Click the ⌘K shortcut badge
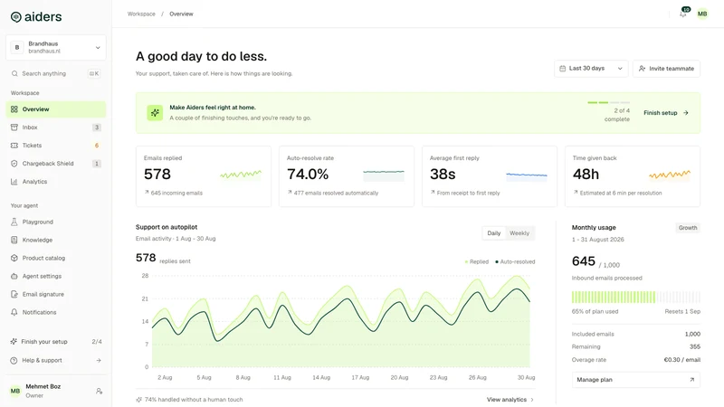Viewport: 724px width, 407px height. pyautogui.click(x=94, y=73)
